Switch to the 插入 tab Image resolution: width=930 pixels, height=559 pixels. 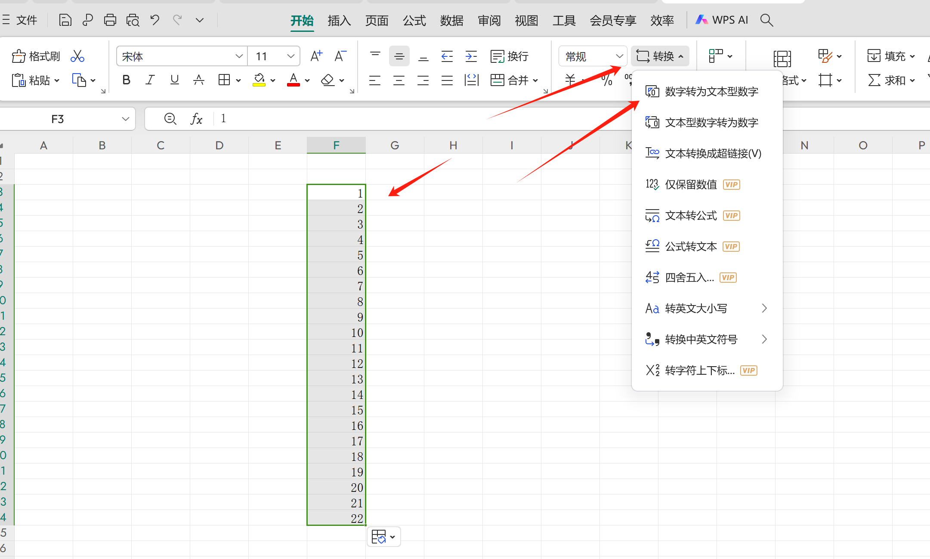339,20
